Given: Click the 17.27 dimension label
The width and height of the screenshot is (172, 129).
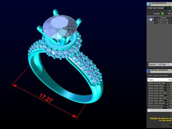Looking at the screenshot, I should 46,98.
